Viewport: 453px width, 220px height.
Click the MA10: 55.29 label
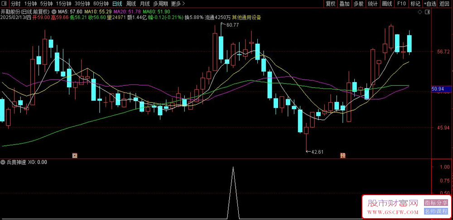coord(99,12)
